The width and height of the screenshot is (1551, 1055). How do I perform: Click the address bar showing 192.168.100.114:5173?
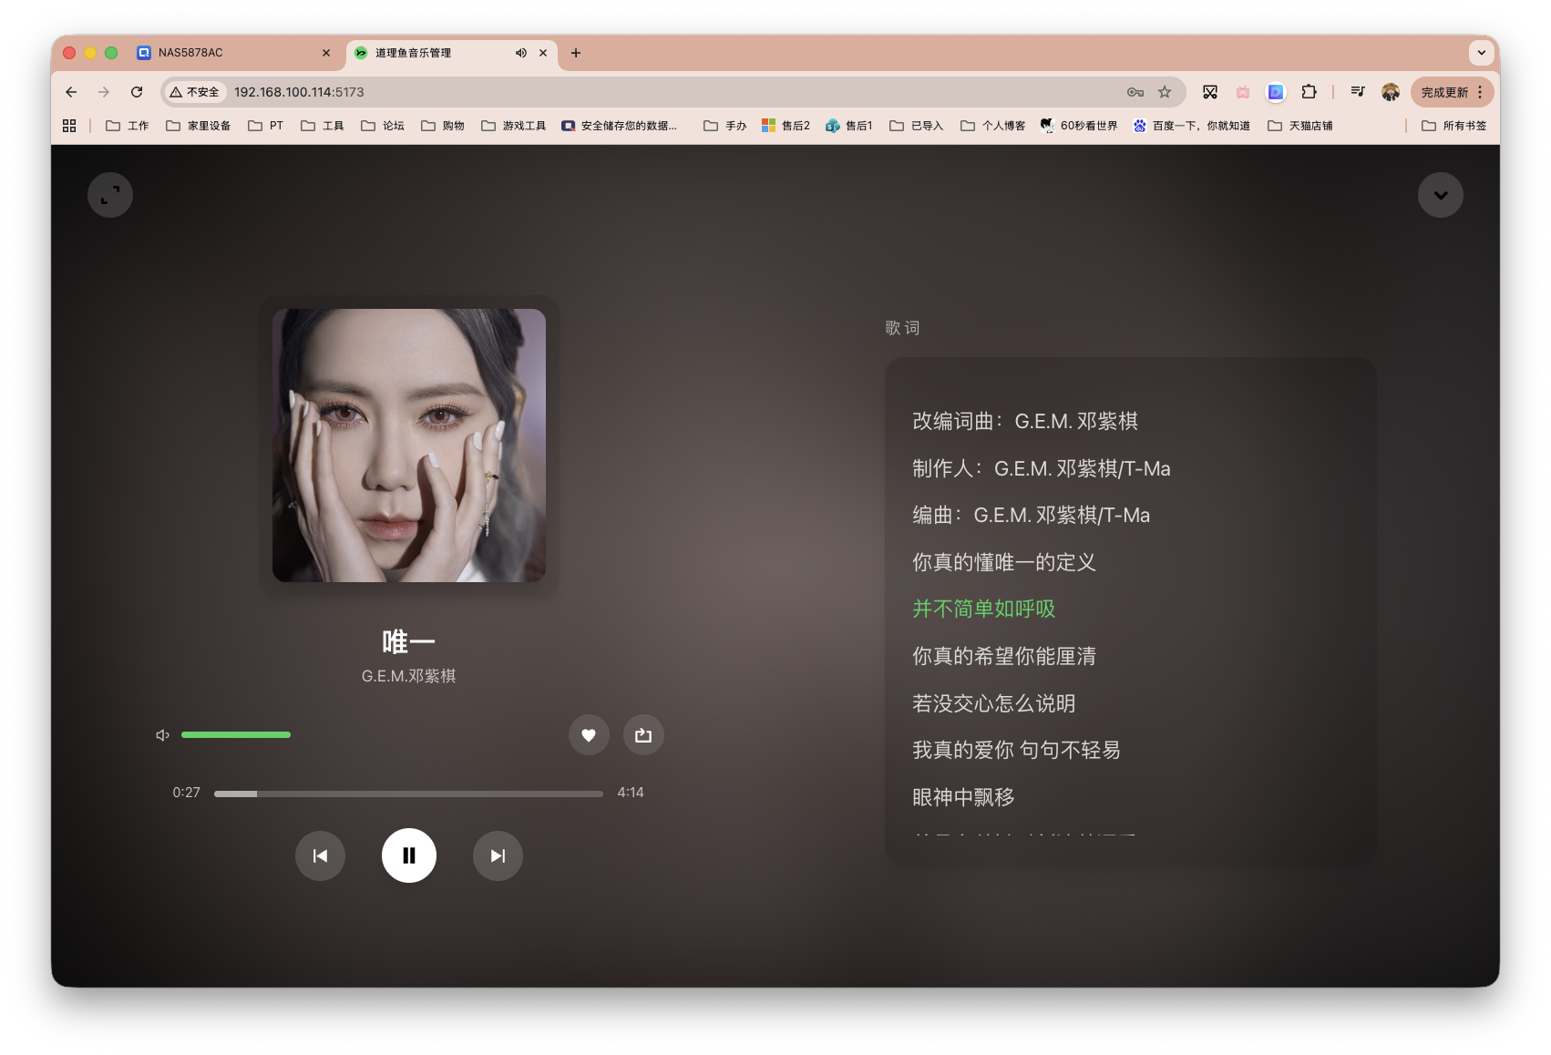(x=299, y=91)
